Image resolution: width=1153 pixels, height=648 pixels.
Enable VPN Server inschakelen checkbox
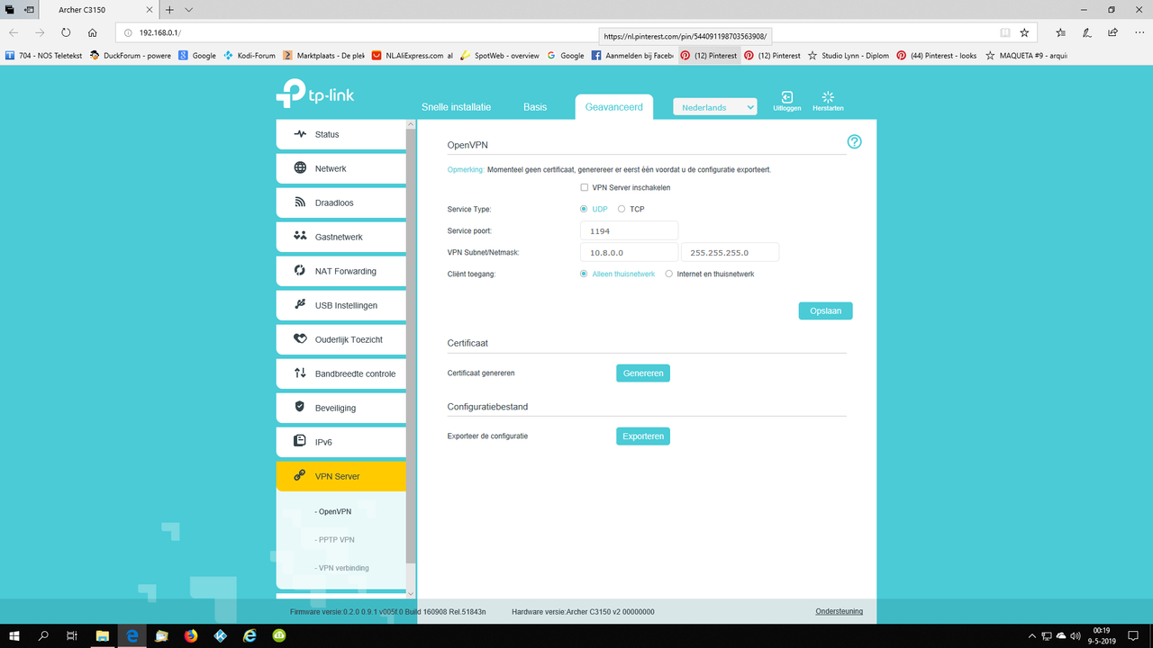click(585, 188)
